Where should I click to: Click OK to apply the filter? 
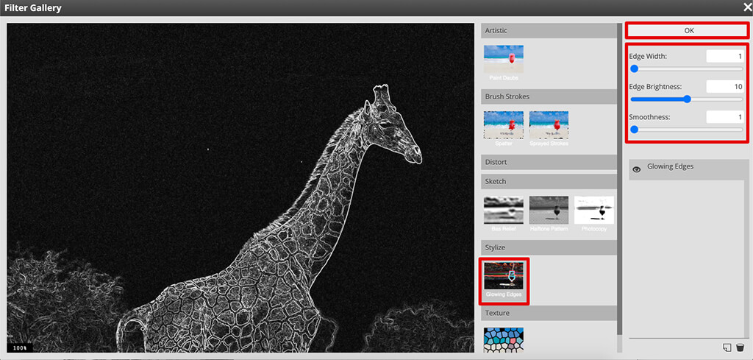coord(688,31)
